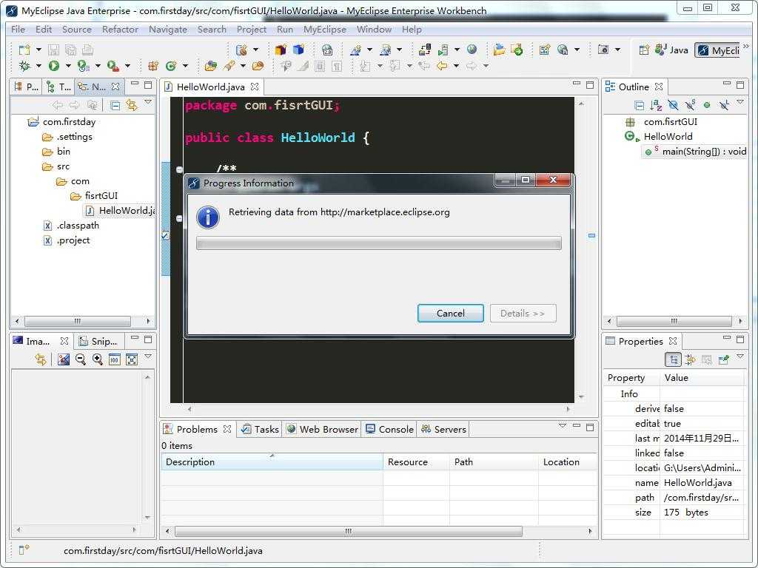Click the screenshot capture camera icon
The height and width of the screenshot is (568, 758).
coord(603,50)
